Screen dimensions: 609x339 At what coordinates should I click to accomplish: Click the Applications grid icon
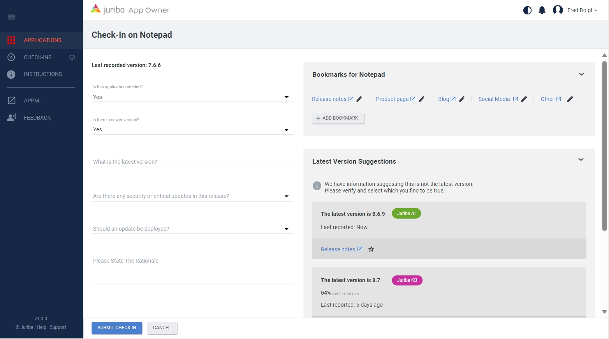pos(11,40)
